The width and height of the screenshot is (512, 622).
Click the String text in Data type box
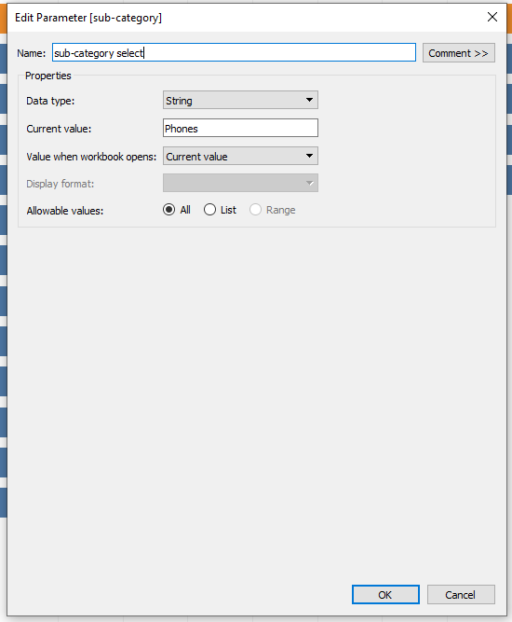point(179,101)
